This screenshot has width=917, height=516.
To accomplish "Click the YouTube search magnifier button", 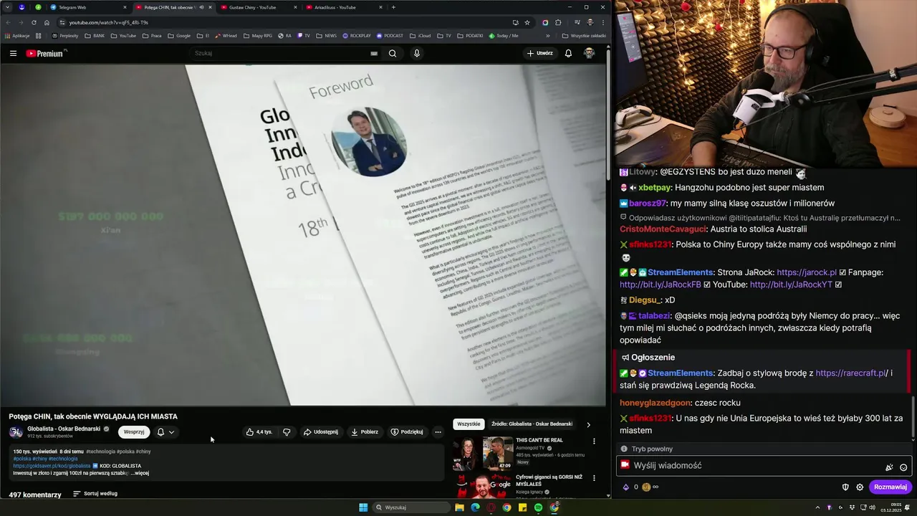I will coord(393,53).
